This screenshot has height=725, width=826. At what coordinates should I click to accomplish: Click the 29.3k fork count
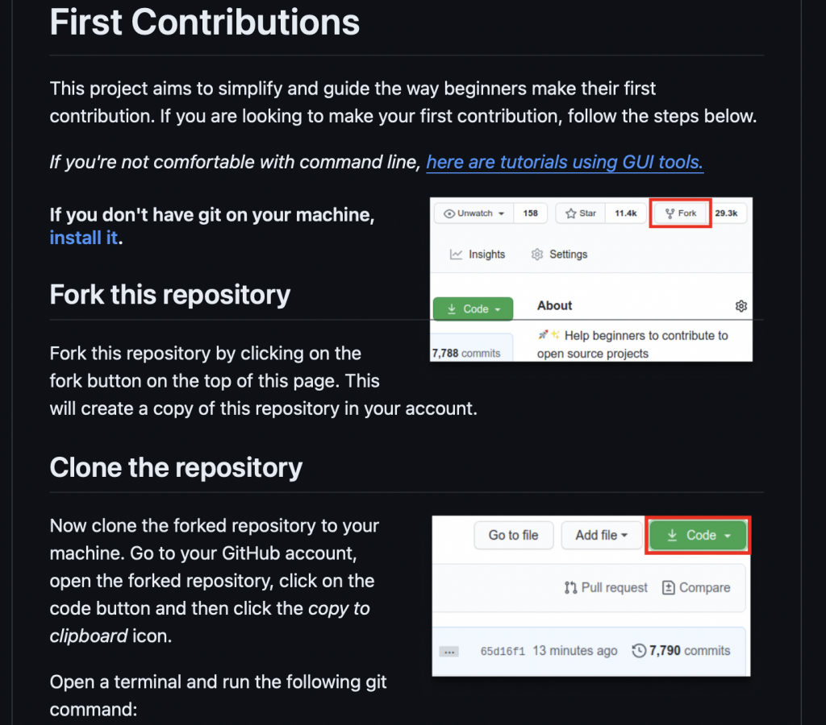(x=727, y=213)
